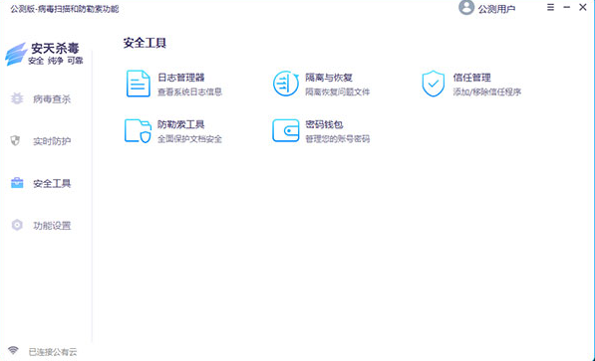Click the 信任管理 title text
This screenshot has width=595, height=361.
click(471, 78)
